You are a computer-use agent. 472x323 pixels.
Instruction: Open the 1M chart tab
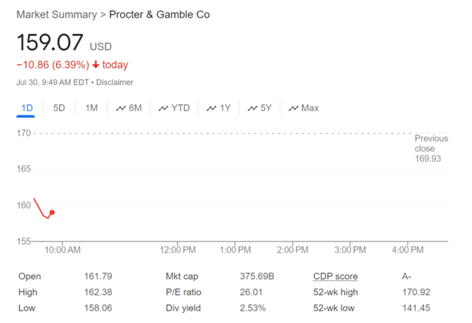pyautogui.click(x=91, y=108)
